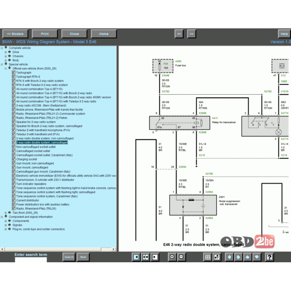
Task: Click Charging socket document icon
Action: point(13,159)
